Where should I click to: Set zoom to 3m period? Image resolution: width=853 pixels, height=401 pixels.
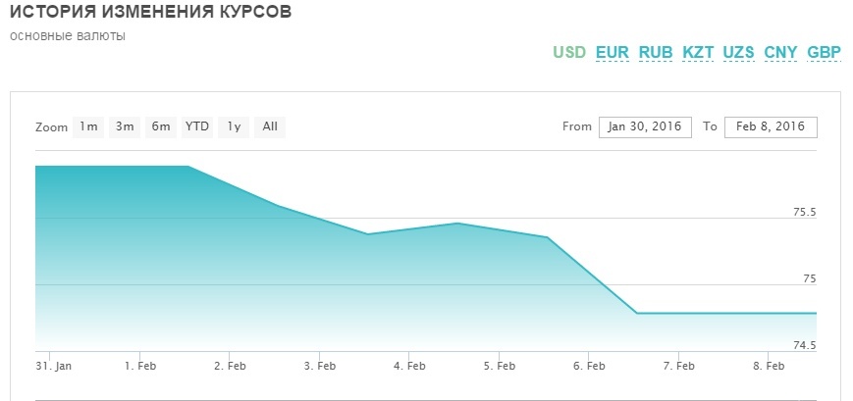tap(125, 127)
